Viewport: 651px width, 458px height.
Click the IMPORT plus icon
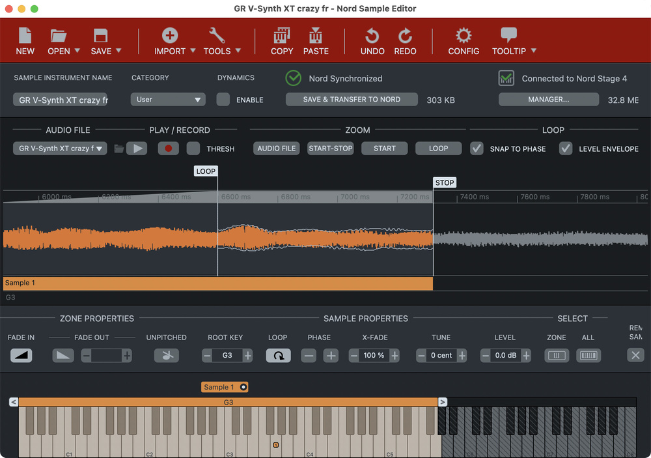click(x=170, y=36)
